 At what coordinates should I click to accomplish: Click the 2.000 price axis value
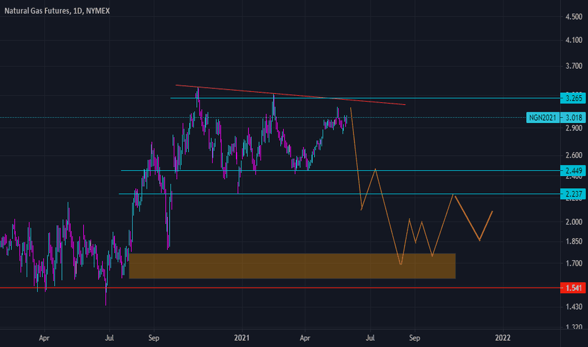[573, 222]
